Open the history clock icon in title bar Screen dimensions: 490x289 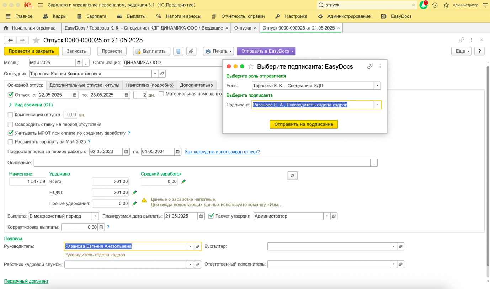[x=435, y=5]
